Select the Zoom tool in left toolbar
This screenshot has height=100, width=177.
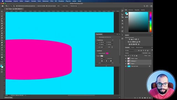[x=2, y=59]
